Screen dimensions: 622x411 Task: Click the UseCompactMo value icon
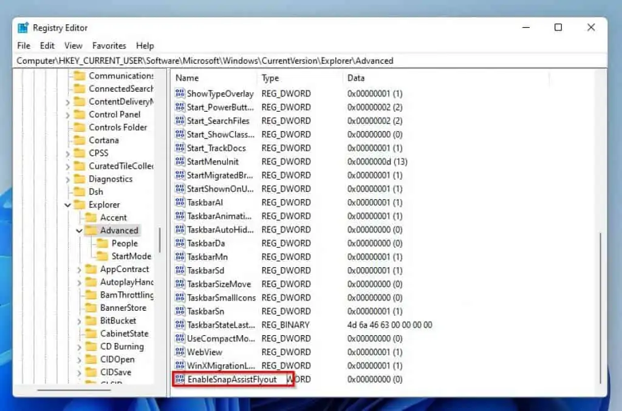180,338
